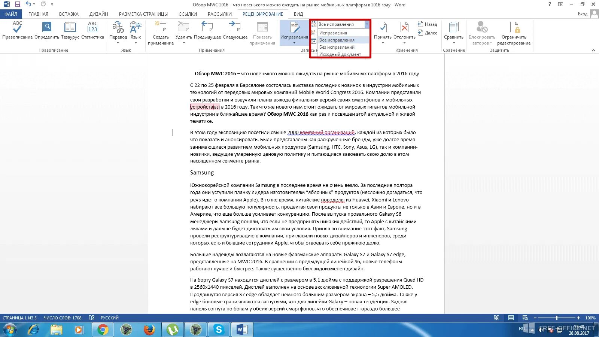Click the zoom in plus button

click(578, 318)
